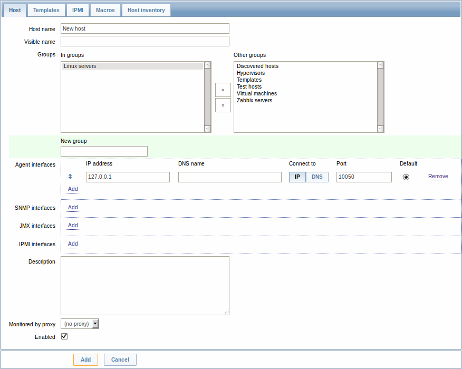Click the New group input field
The image size is (462, 369).
click(x=104, y=151)
